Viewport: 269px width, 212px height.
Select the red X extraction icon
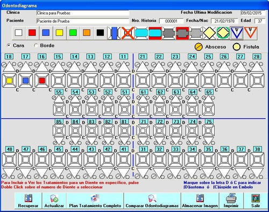click(x=128, y=33)
